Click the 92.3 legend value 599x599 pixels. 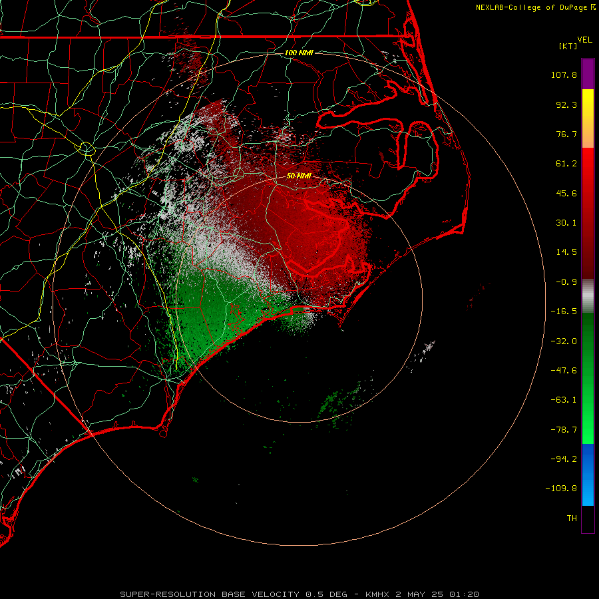[566, 104]
